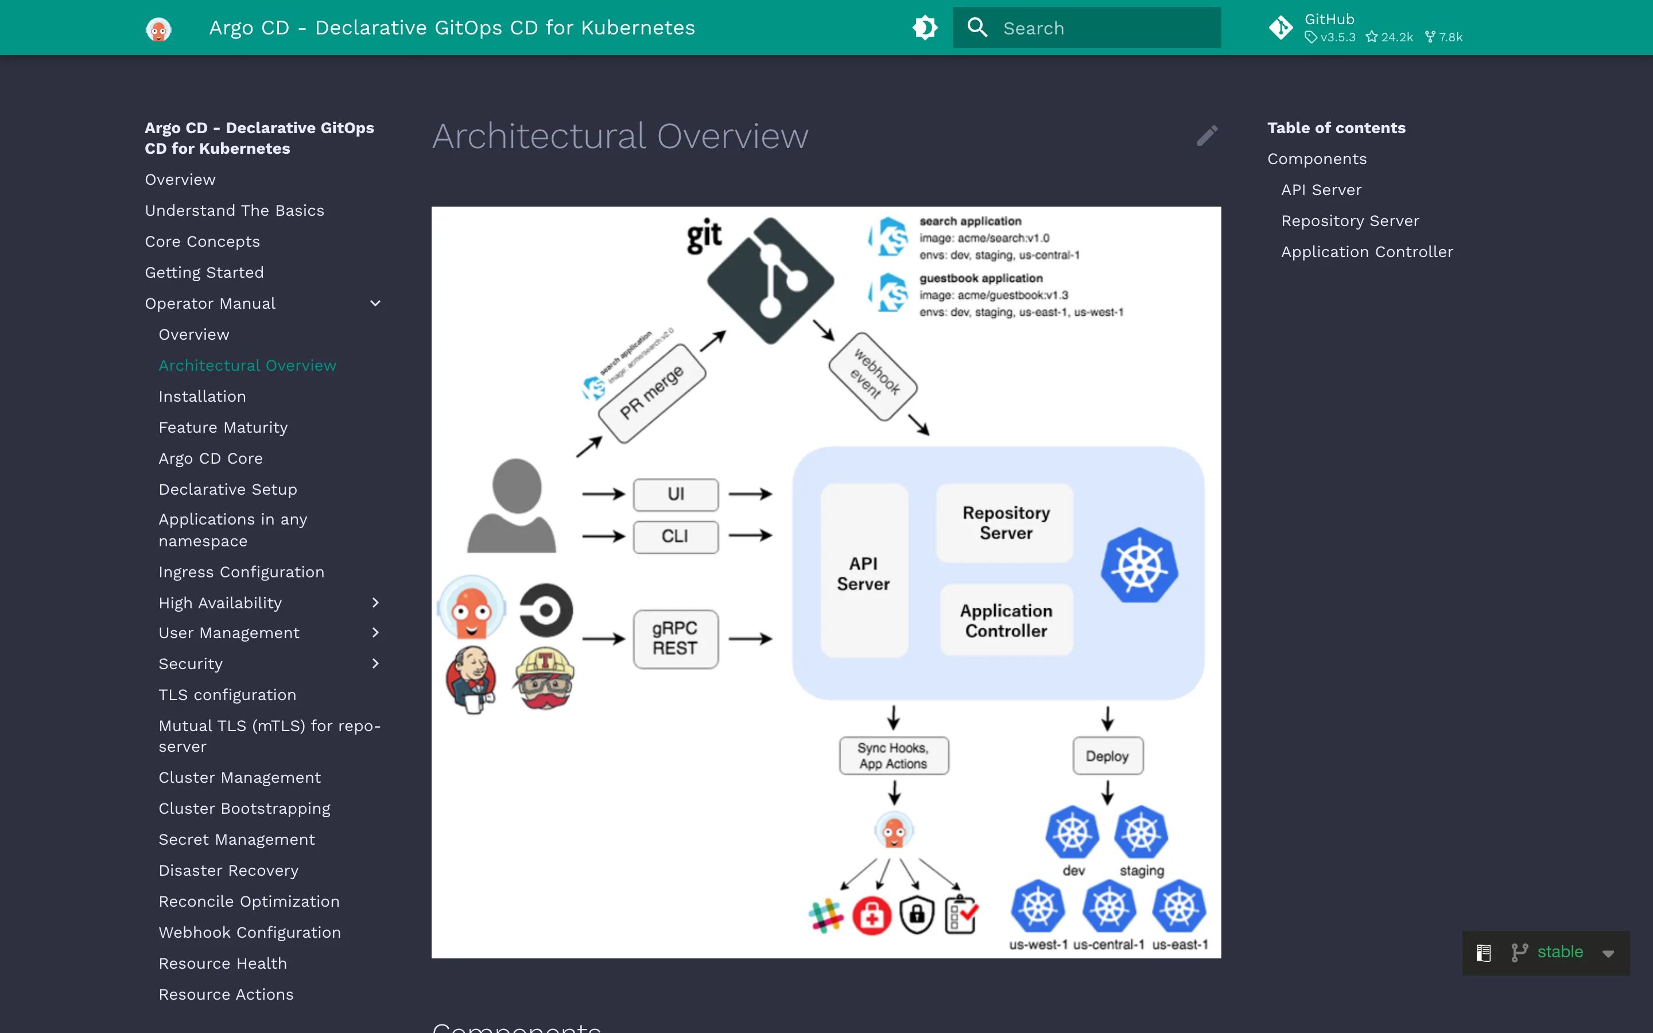The image size is (1653, 1033).
Task: Open Webhook Configuration page
Action: (x=250, y=932)
